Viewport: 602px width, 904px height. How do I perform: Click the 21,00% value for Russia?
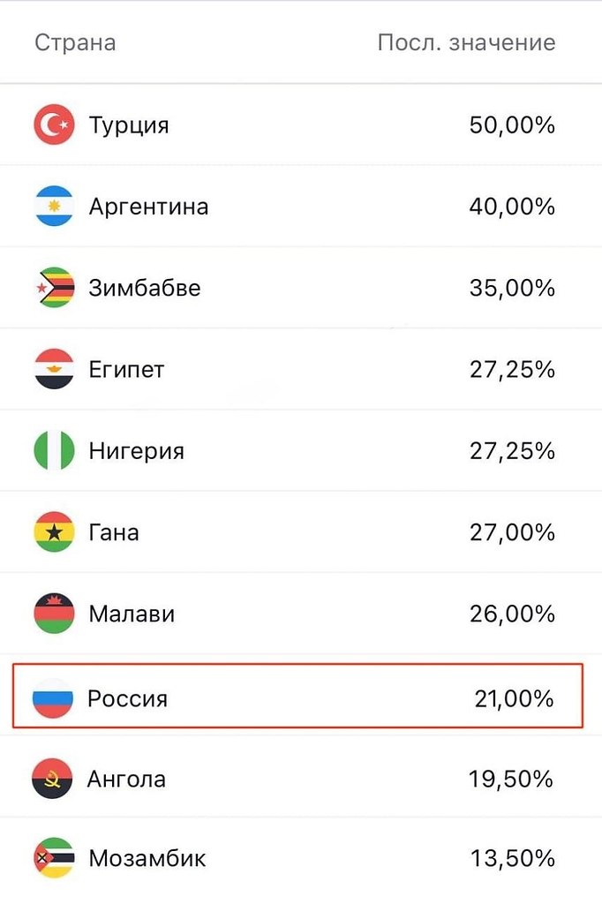pos(514,699)
